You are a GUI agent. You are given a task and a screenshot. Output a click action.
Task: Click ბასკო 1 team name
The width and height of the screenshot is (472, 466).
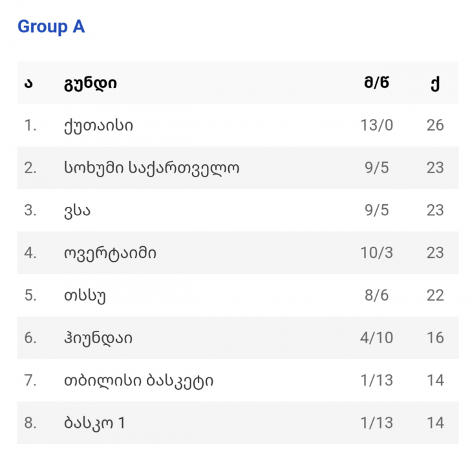(94, 423)
